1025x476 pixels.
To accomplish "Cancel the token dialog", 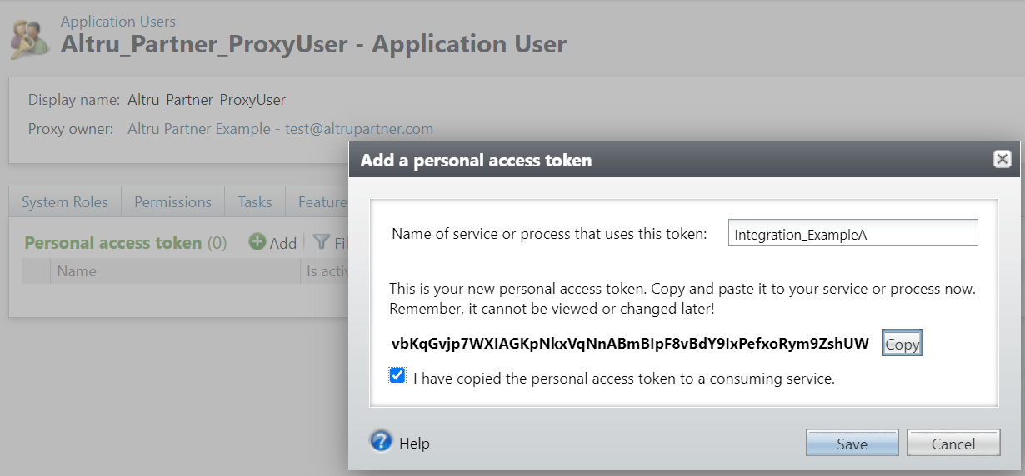I will click(953, 444).
